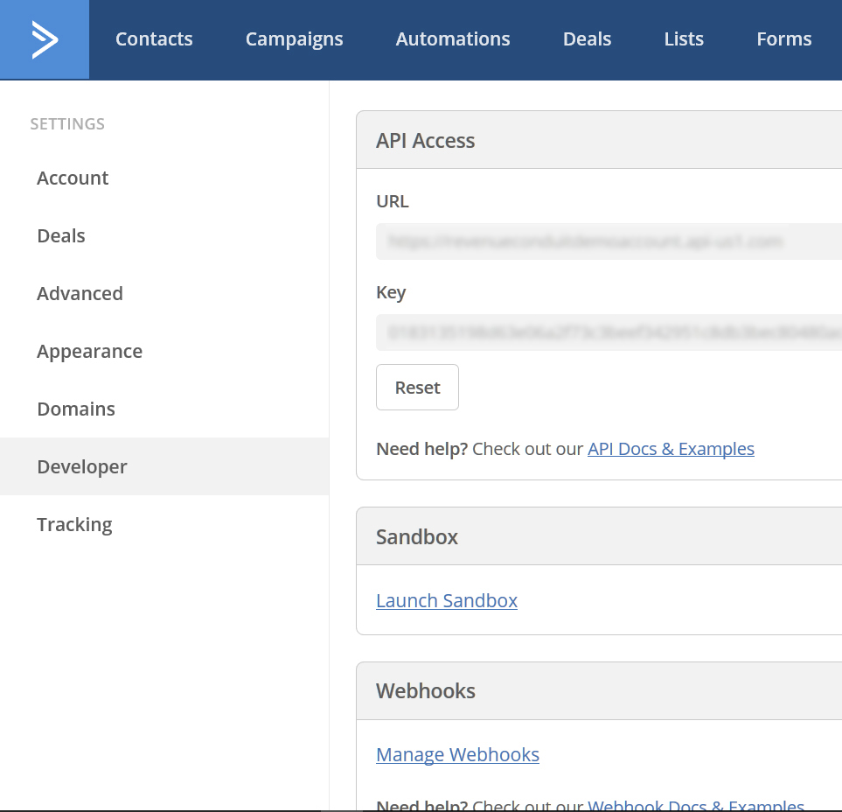Click the ActiveCampaign logo icon
The image size is (842, 812).
click(x=45, y=39)
